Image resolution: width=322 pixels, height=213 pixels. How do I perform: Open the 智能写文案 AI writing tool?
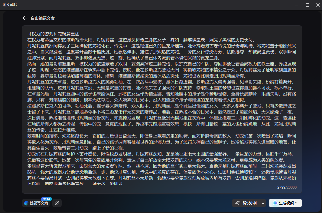pyautogui.click(x=36, y=203)
